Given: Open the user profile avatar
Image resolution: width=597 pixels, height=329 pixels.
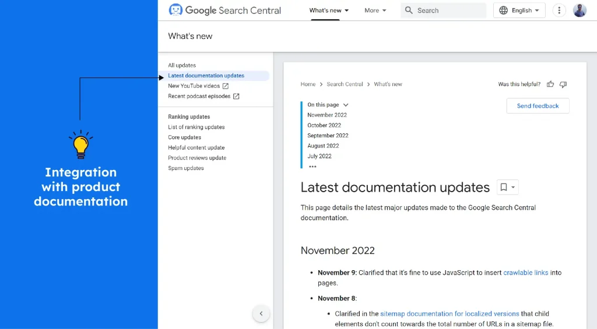Looking at the screenshot, I should coord(580,10).
